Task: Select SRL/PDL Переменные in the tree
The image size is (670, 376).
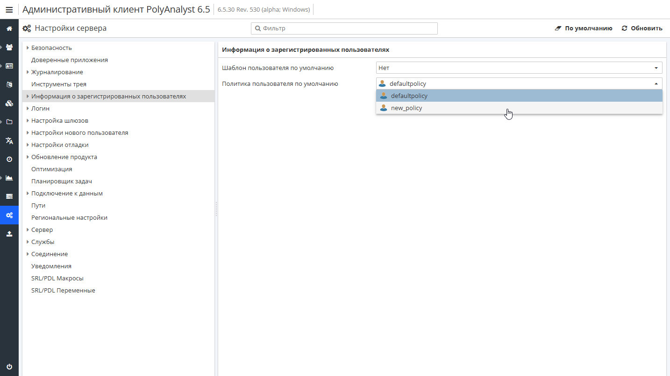Action: pos(63,290)
